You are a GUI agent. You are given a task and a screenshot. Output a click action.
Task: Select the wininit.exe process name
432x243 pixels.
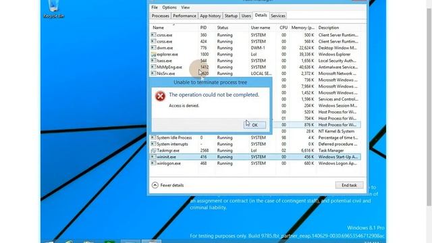tap(167, 157)
